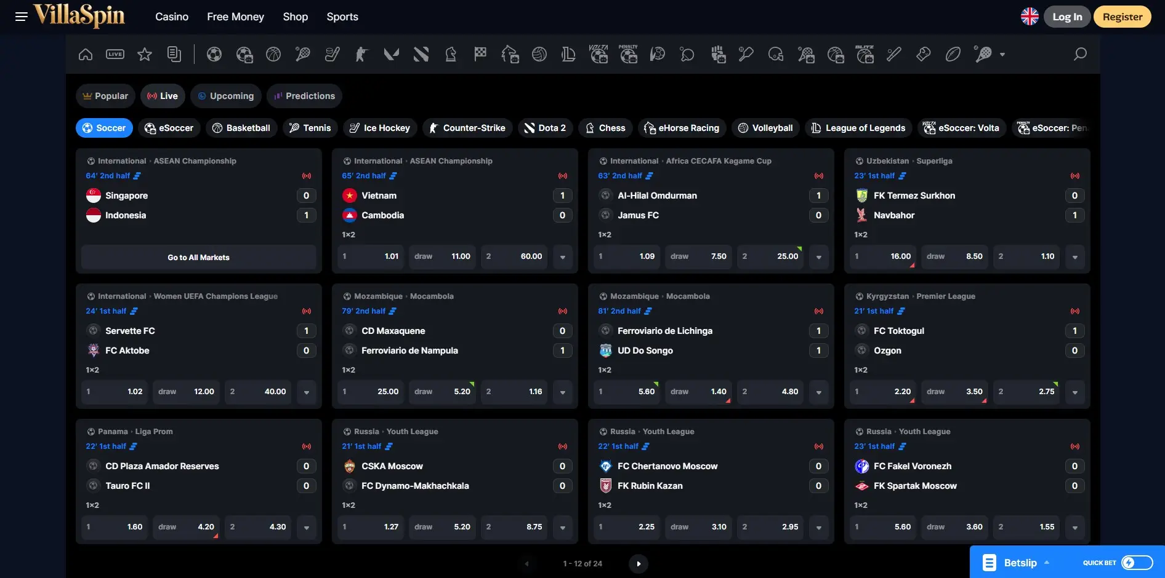
Task: Select the boxing glove icon
Action: coord(924,54)
